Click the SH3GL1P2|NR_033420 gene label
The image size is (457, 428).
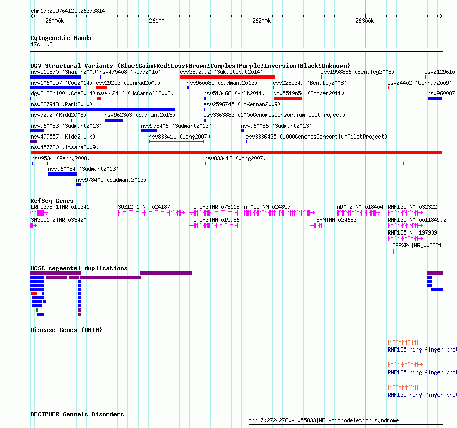click(59, 220)
